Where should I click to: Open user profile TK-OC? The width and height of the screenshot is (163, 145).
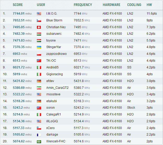tap(51, 61)
